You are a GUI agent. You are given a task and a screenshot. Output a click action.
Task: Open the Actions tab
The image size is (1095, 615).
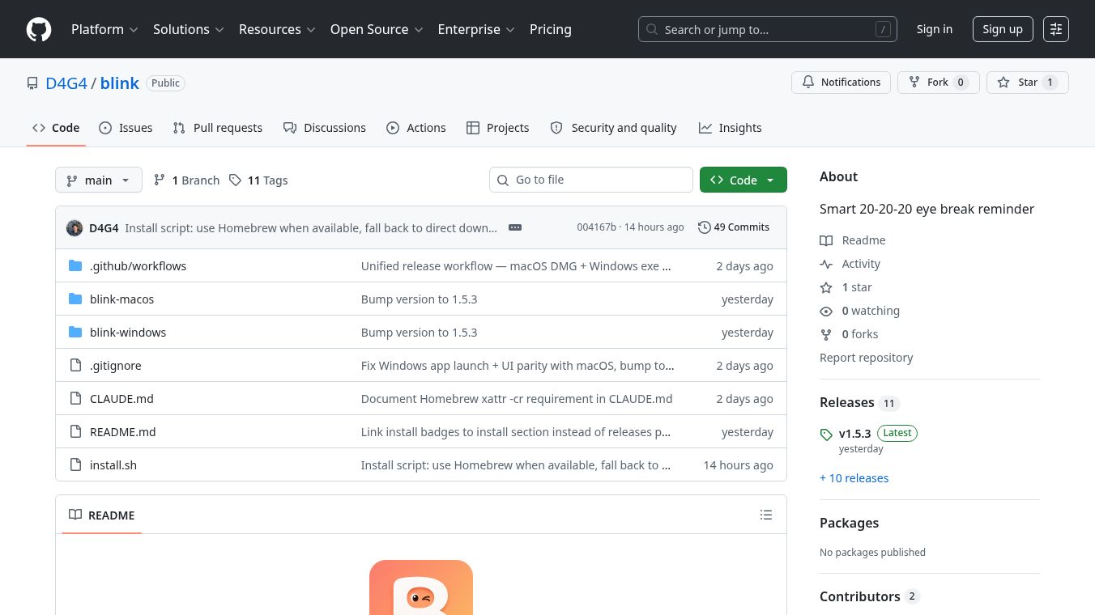point(416,128)
